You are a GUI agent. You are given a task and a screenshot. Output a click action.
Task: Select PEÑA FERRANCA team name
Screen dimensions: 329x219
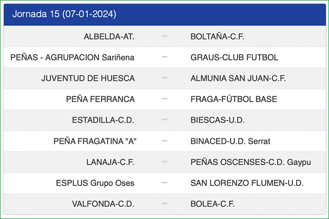tap(100, 99)
